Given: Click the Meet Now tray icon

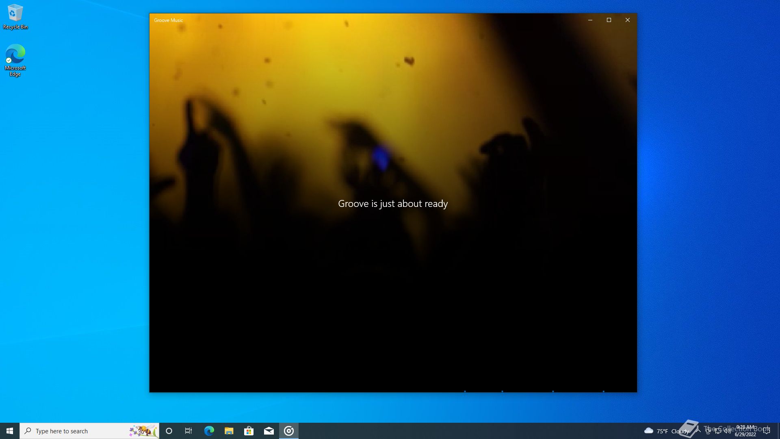Looking at the screenshot, I should pos(708,431).
